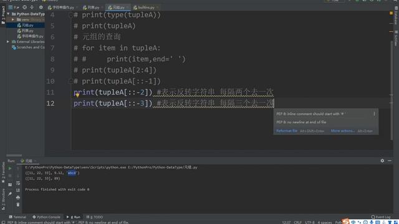Toggle tool window bars via status corner icon
Screen dimensions: 399x224
pyautogui.click(x=3, y=222)
